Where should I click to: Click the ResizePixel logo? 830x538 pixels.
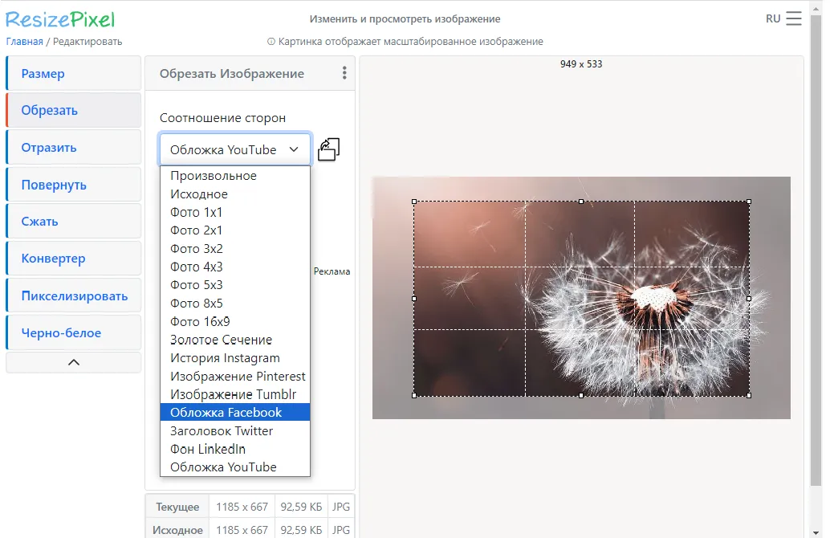(x=59, y=17)
